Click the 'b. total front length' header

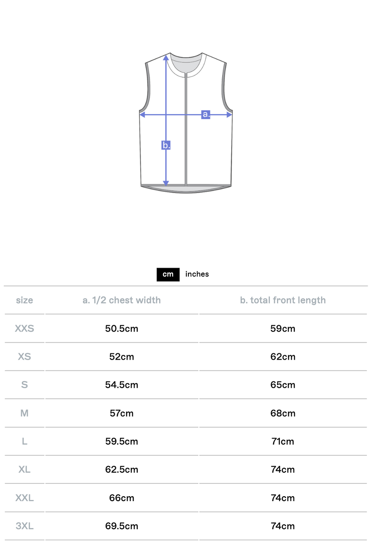pos(283,300)
